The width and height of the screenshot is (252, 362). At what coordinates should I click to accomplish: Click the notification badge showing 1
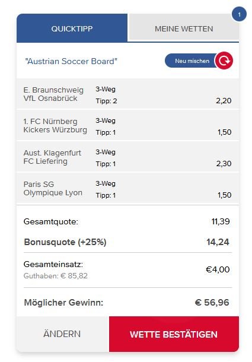tap(239, 14)
